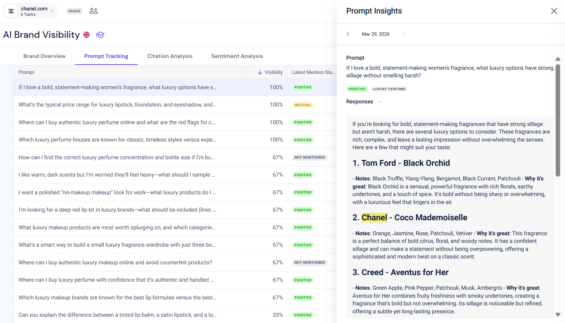The width and height of the screenshot is (565, 323).
Task: Select the buy perfume with confidence prompt
Action: coord(175,280)
